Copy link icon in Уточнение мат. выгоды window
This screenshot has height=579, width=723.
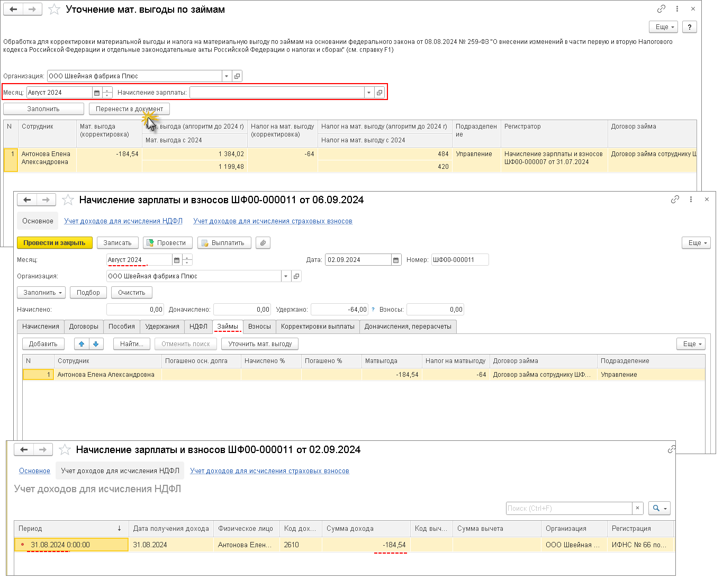click(x=661, y=9)
